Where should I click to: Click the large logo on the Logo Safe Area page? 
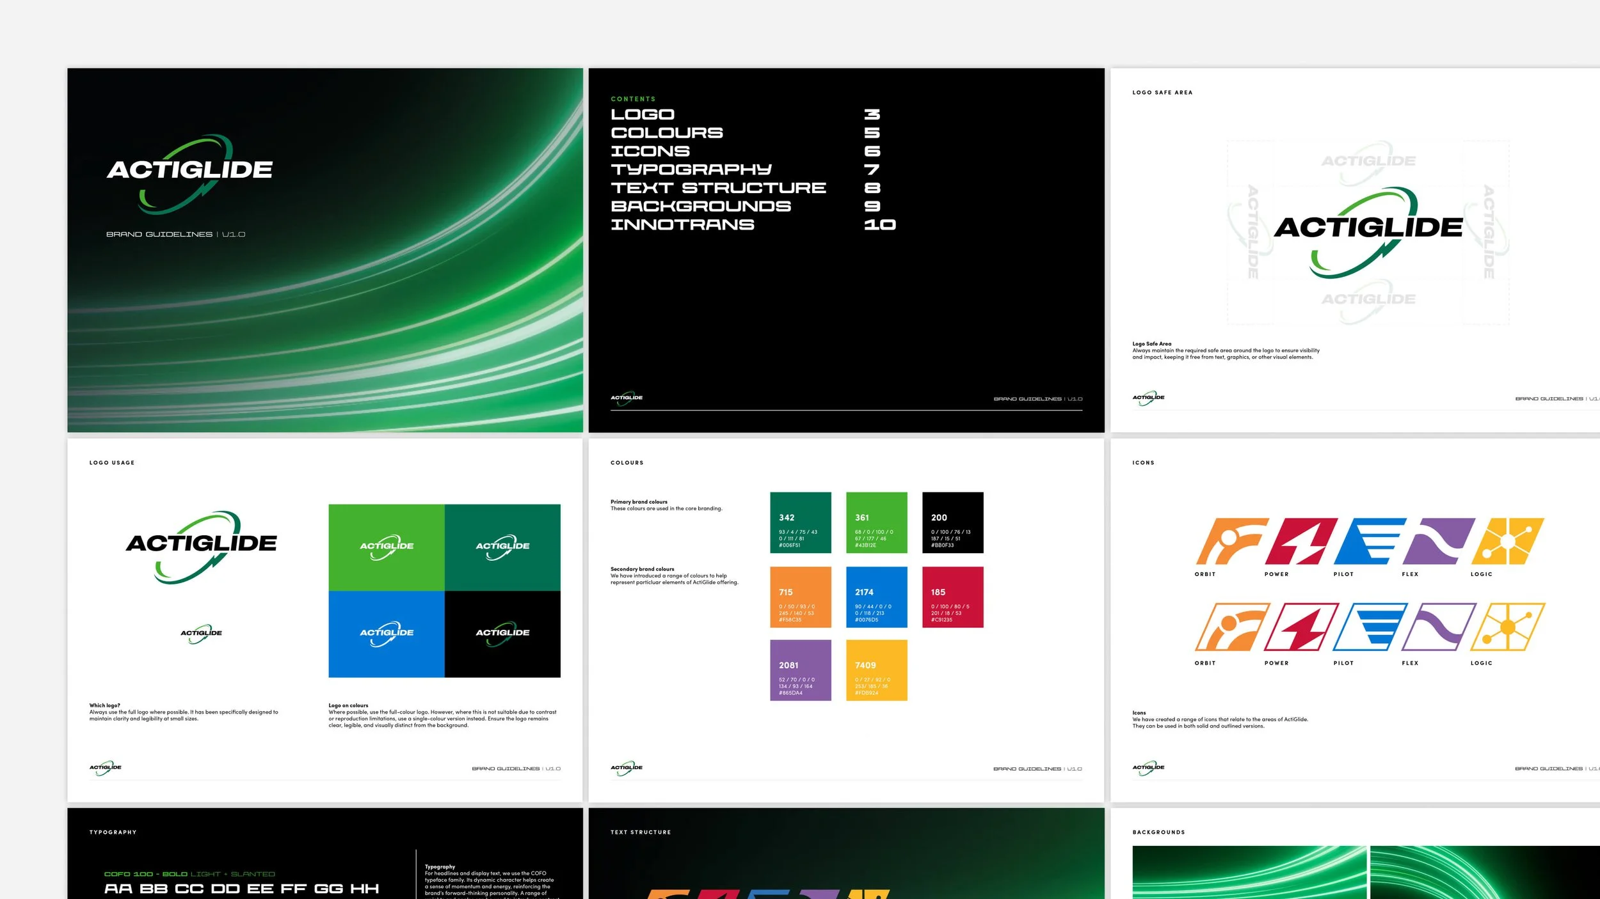point(1368,233)
